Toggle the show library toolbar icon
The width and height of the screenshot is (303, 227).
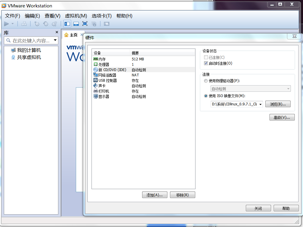click(x=67, y=24)
